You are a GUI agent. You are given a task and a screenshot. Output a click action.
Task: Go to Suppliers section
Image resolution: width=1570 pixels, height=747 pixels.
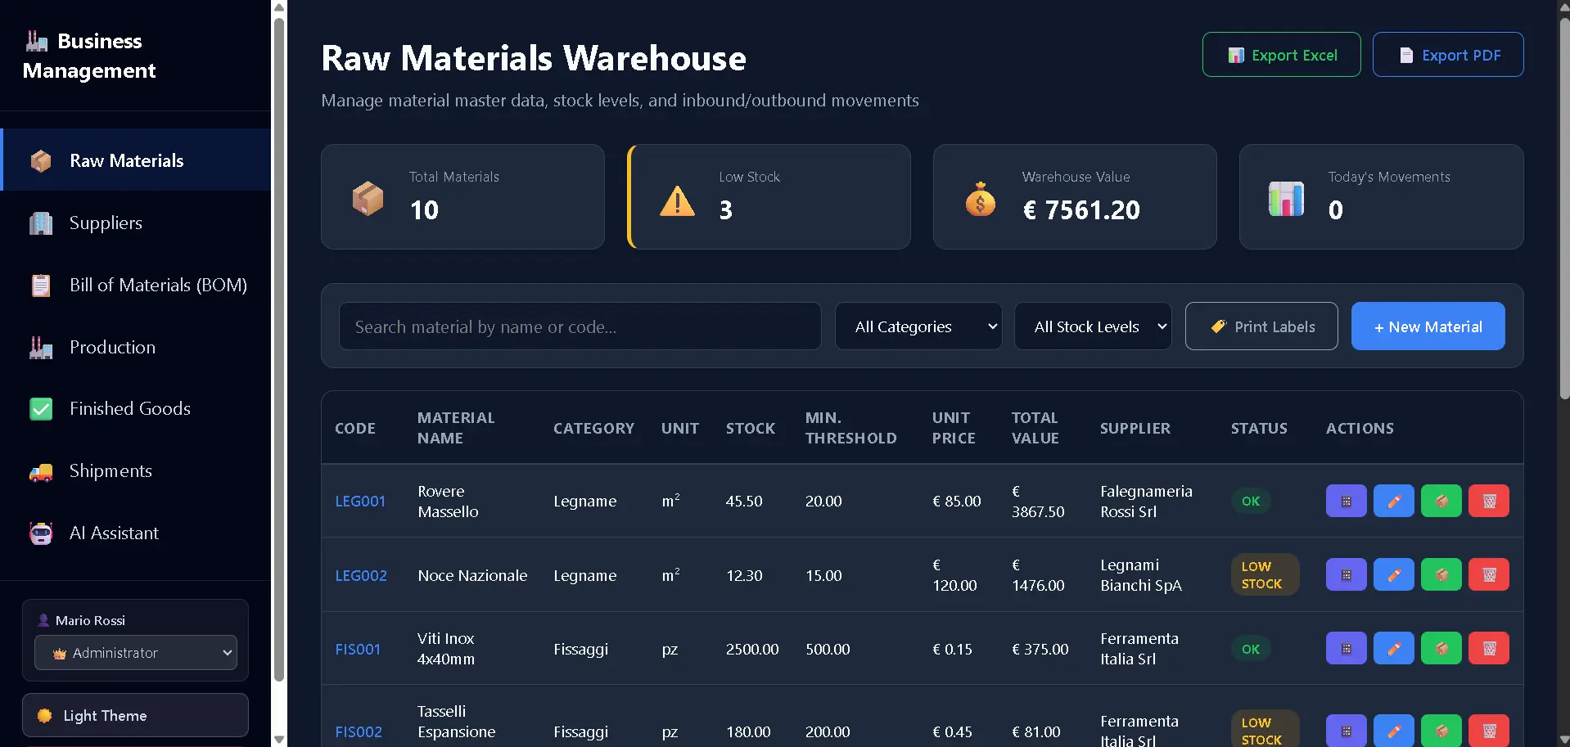coord(136,223)
